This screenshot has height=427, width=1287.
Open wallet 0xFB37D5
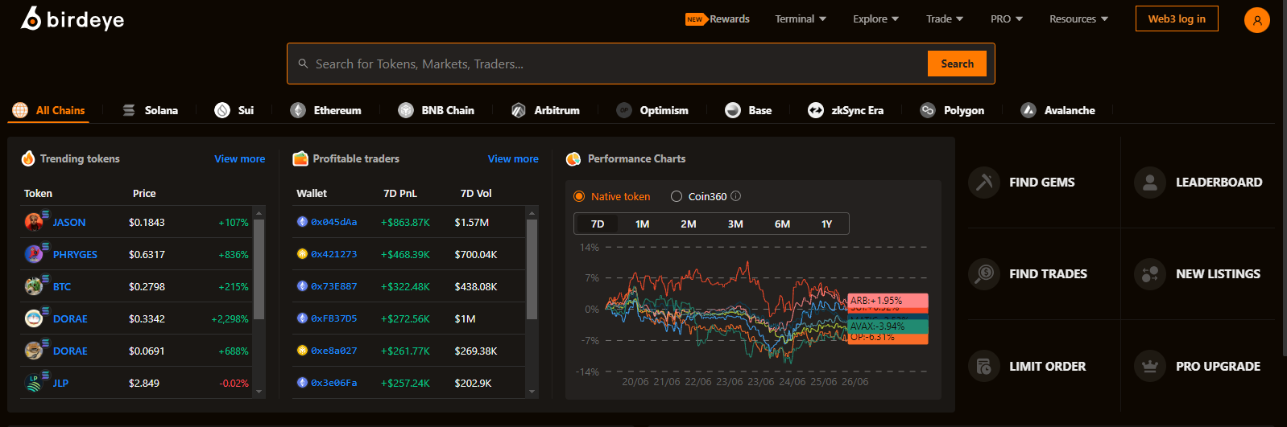pyautogui.click(x=333, y=318)
